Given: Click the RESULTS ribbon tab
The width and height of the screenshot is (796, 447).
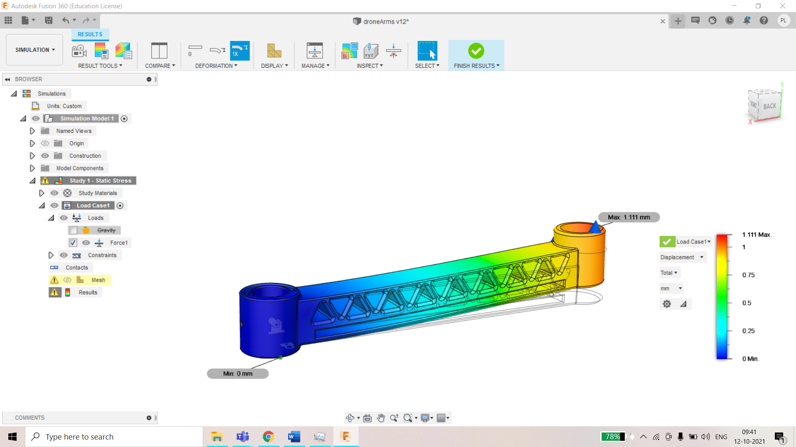Looking at the screenshot, I should [x=90, y=34].
